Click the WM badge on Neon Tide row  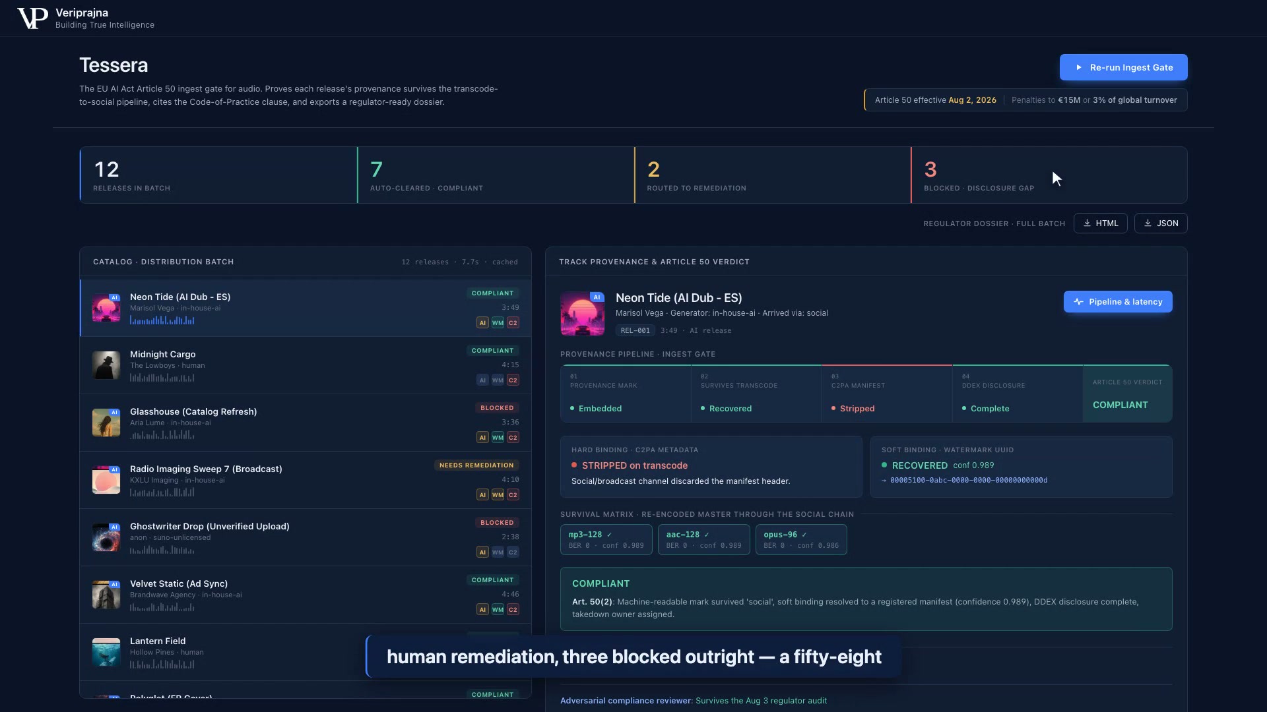498,322
